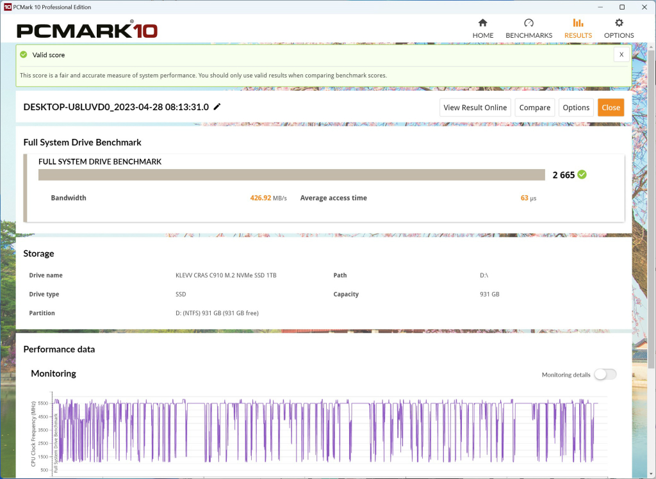Click the partition value D: (NTFS) 931 GB

(217, 313)
